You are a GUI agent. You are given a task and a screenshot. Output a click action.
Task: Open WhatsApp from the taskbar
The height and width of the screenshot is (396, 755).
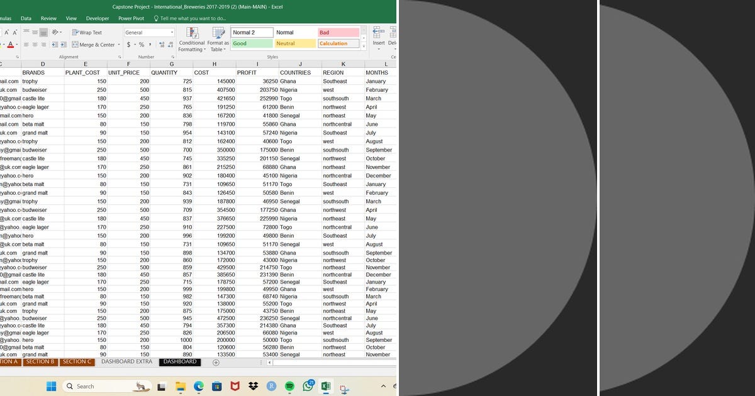point(308,385)
